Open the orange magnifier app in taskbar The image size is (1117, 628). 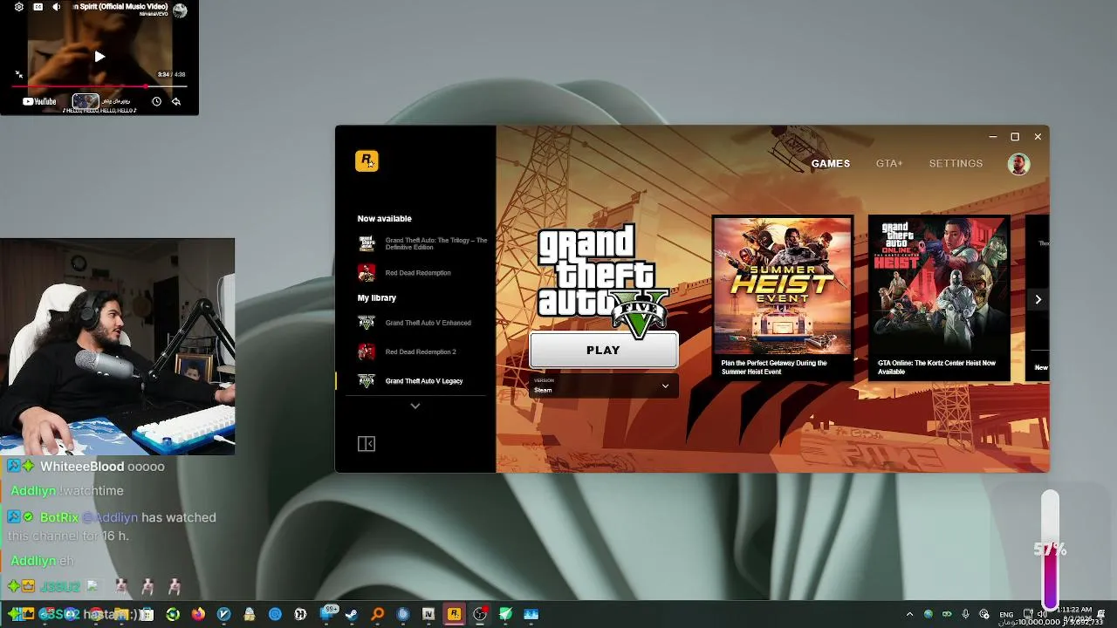pos(377,614)
